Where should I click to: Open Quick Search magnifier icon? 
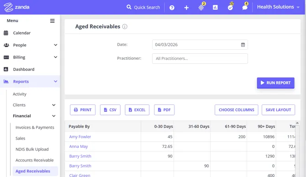(129, 7)
